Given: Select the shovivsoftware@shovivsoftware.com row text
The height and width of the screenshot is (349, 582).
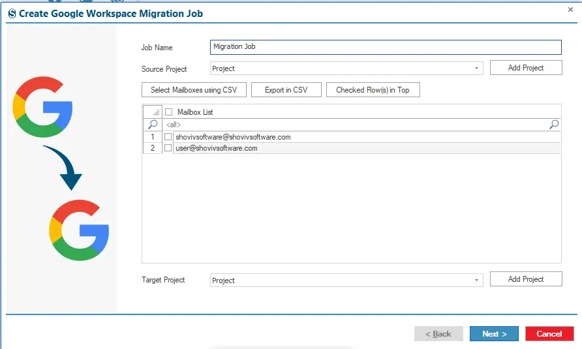Looking at the screenshot, I should (233, 137).
